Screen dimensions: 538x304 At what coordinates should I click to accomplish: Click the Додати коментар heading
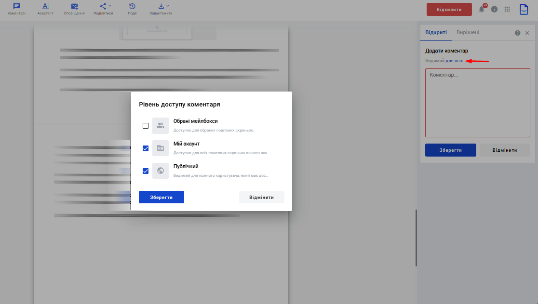coord(447,51)
